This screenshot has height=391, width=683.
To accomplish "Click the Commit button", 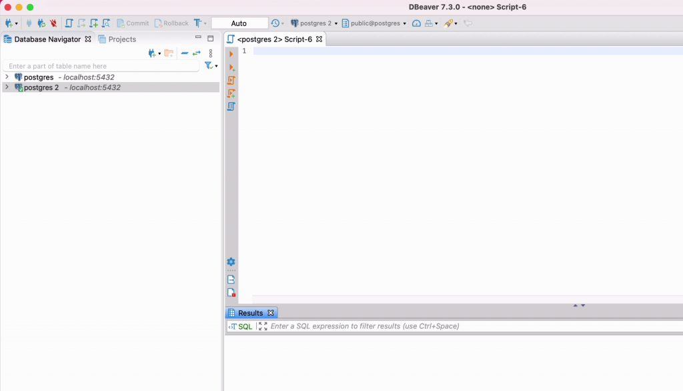I will pyautogui.click(x=133, y=23).
